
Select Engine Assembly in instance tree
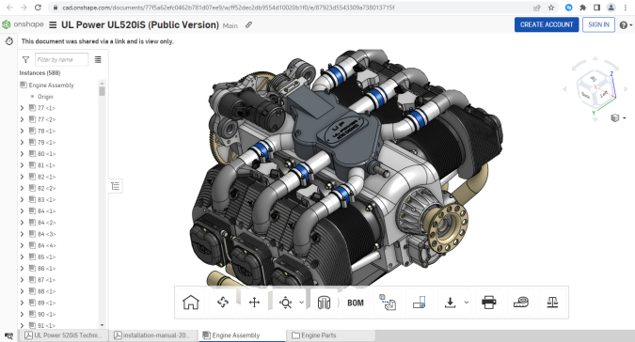(x=51, y=85)
